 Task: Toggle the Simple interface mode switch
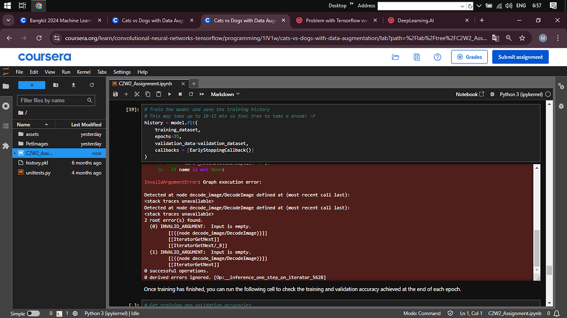tap(33, 314)
